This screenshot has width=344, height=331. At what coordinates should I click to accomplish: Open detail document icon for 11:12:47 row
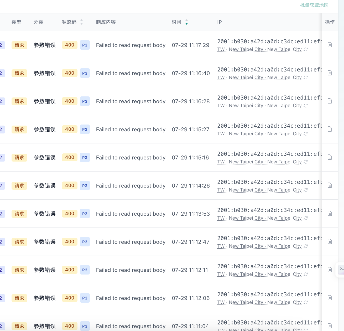(330, 242)
